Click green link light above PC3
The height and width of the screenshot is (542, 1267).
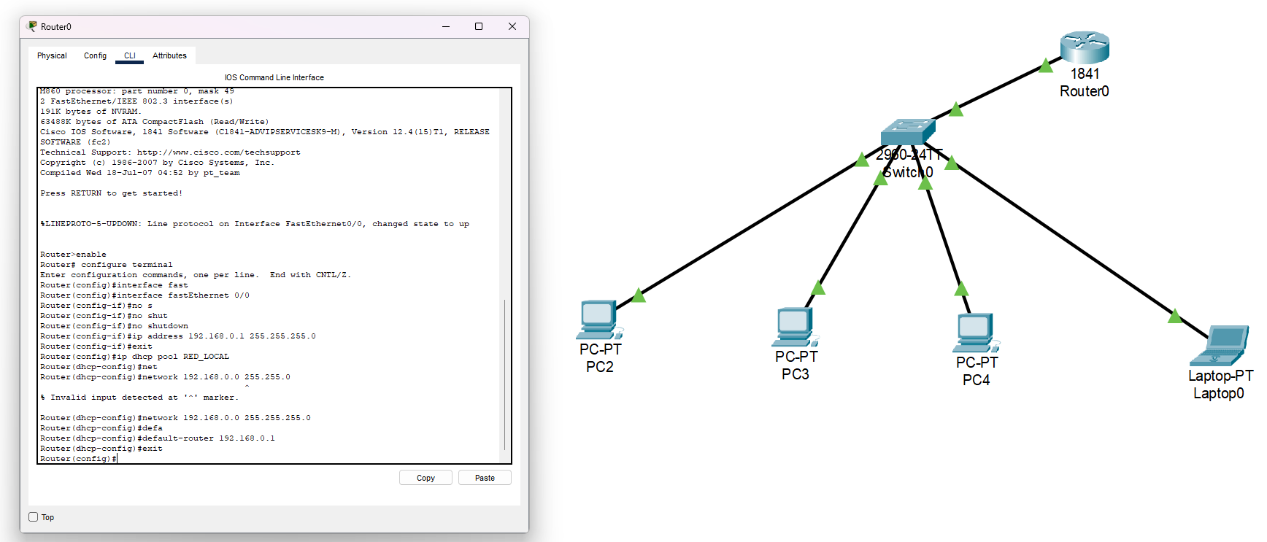pyautogui.click(x=818, y=287)
